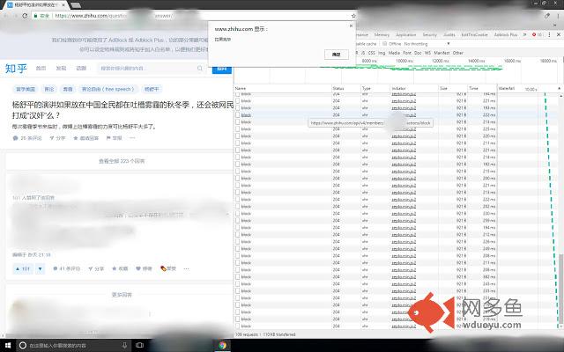
Task: Filter network requests by Other
Action: point(458,53)
